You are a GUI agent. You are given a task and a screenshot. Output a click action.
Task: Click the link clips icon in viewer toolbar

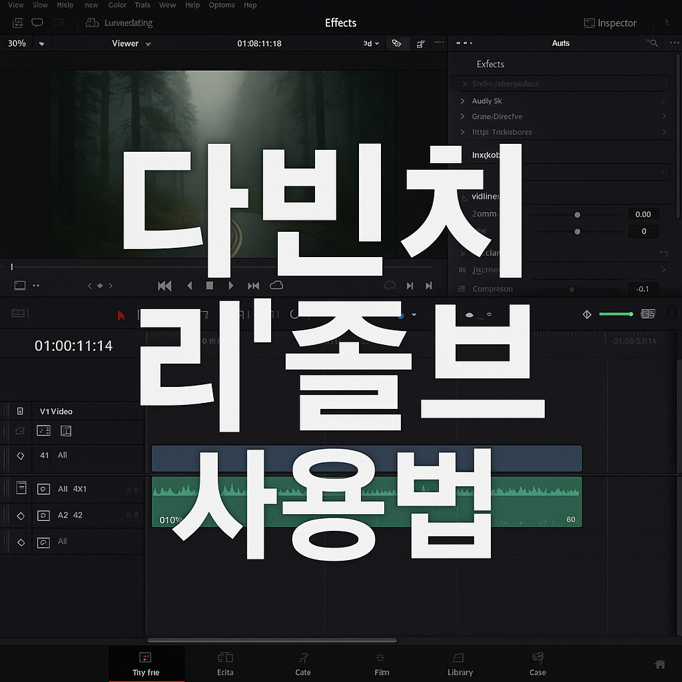397,43
